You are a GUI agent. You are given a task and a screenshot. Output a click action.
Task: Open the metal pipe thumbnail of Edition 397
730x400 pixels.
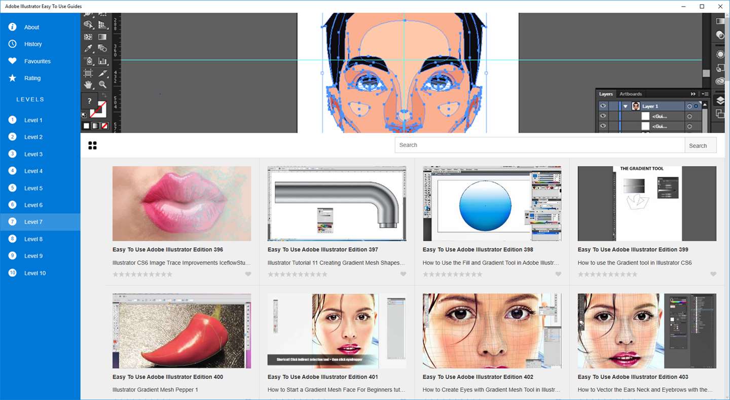click(x=337, y=203)
